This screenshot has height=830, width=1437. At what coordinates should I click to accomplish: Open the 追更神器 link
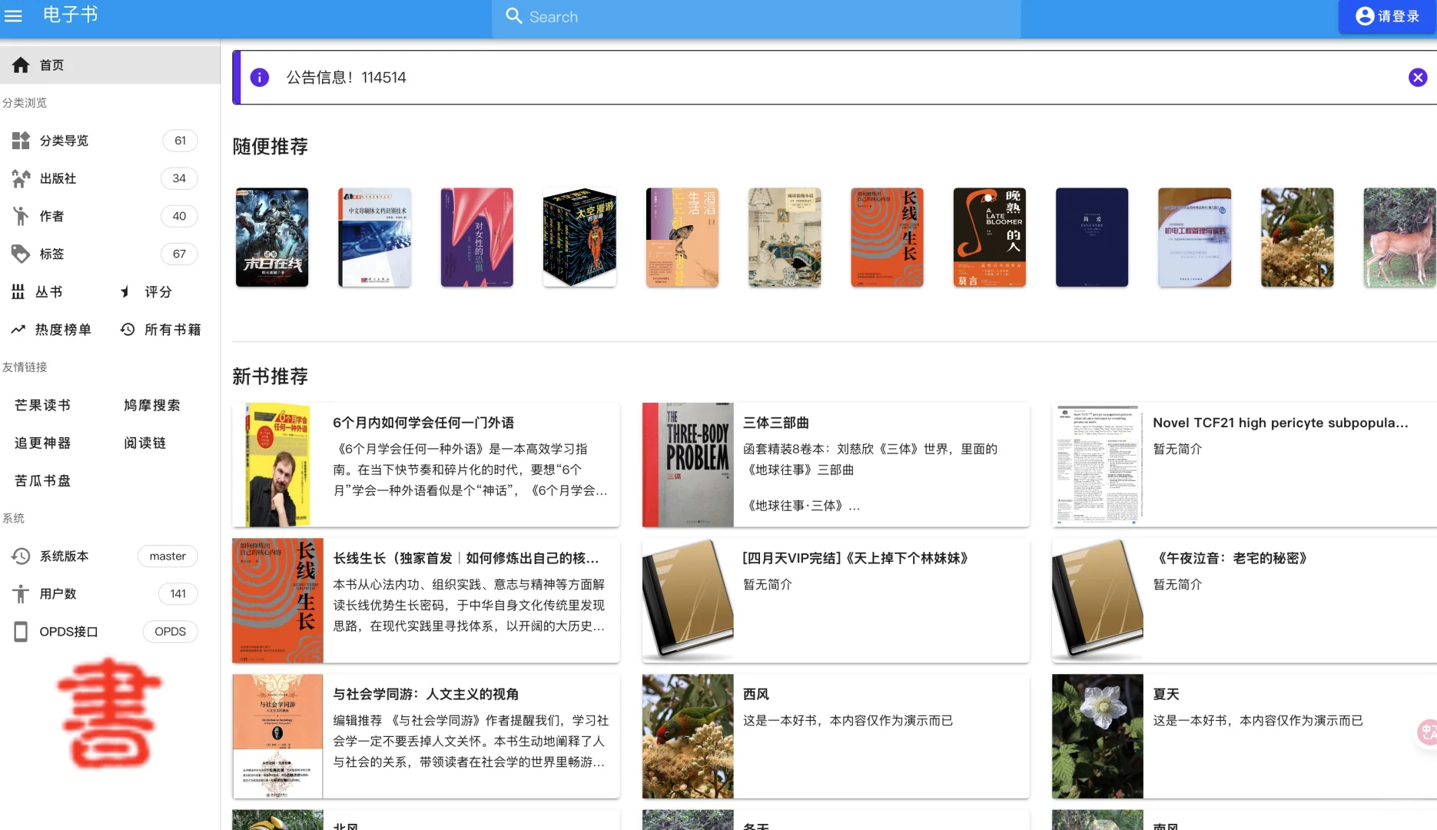(x=43, y=443)
